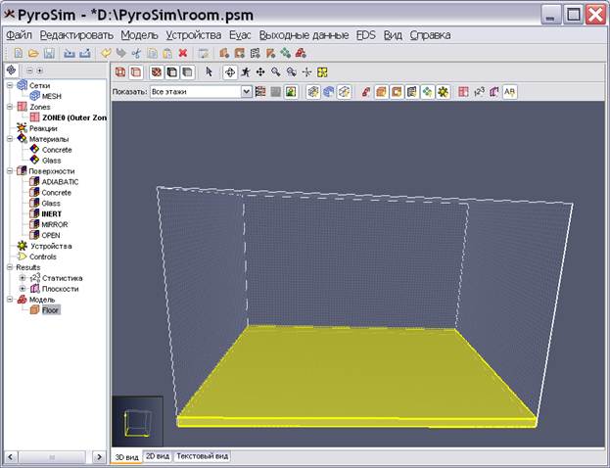610x468 pixels.
Task: Click the scissors cut icon
Action: [x=136, y=53]
